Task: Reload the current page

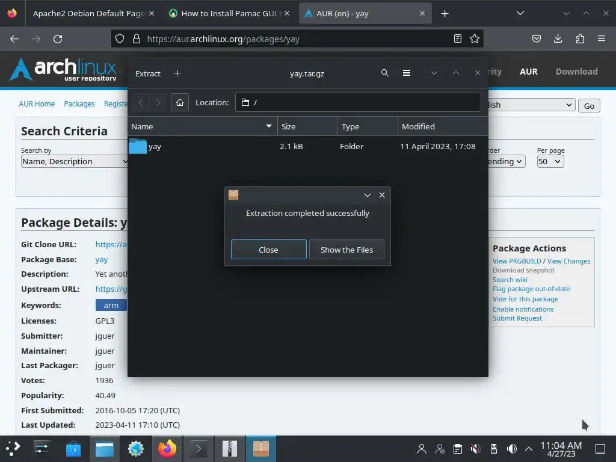Action: point(58,39)
